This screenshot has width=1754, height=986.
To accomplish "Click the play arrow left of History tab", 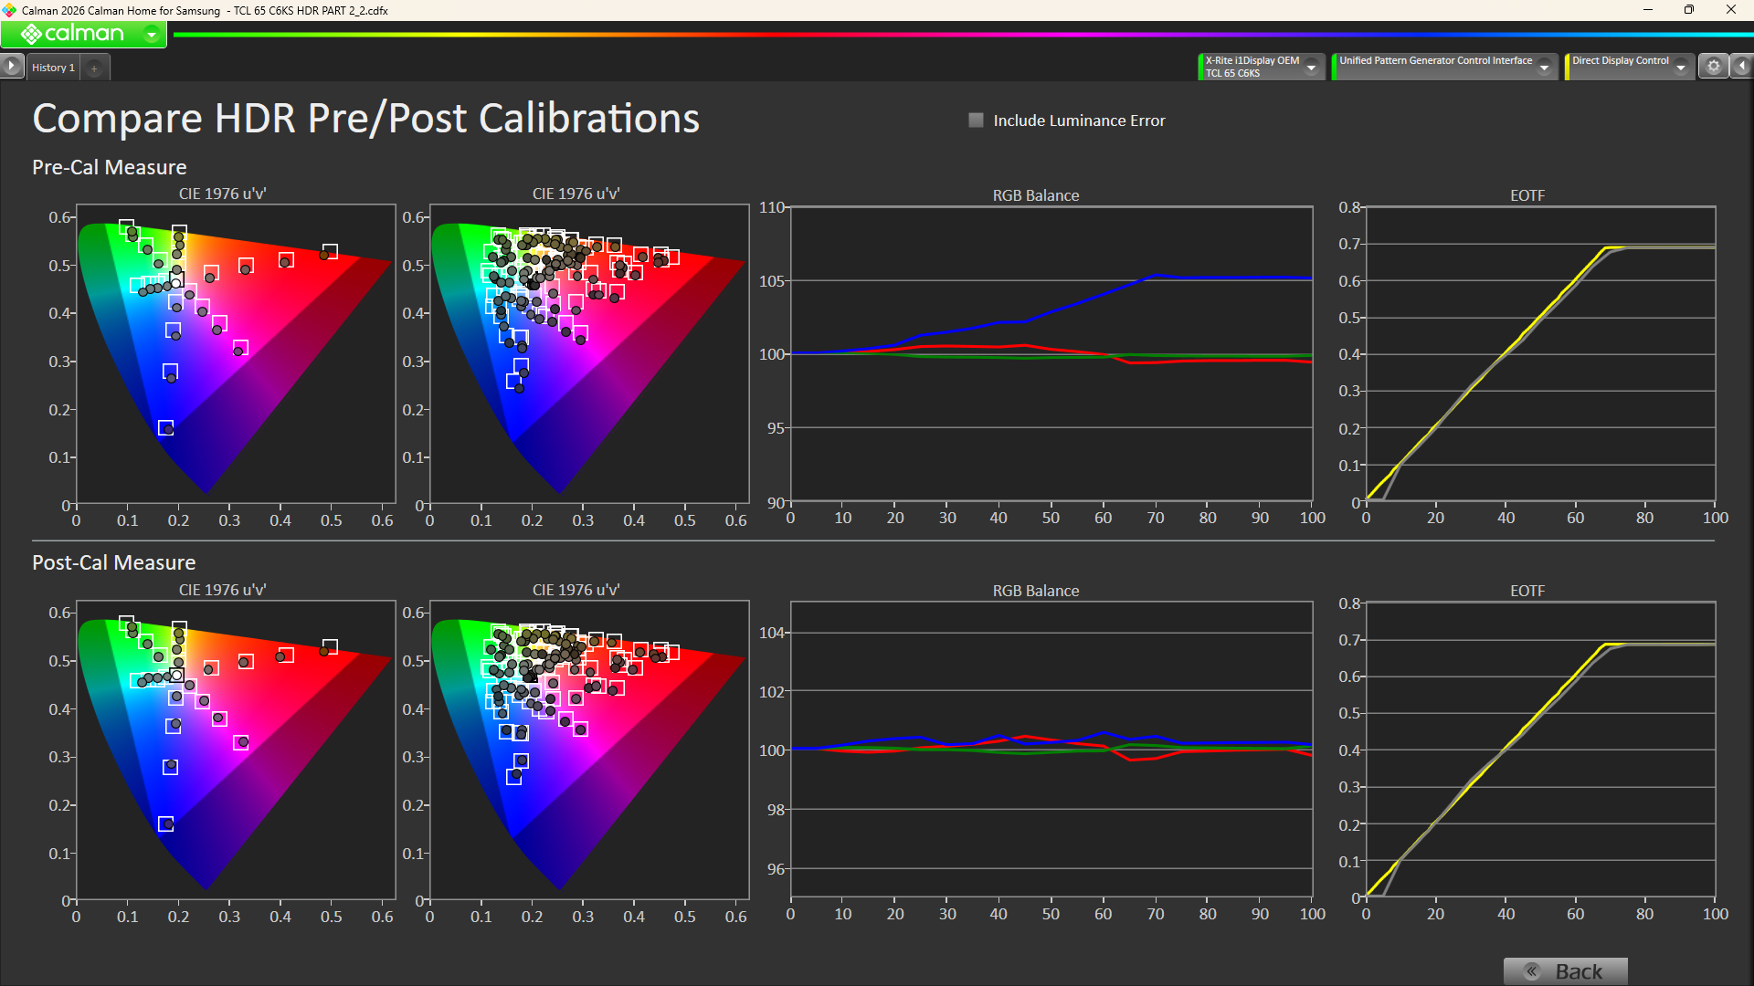I will [x=11, y=66].
